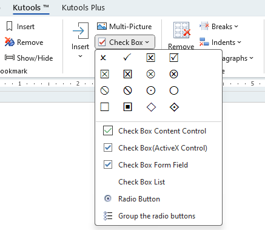Screen dimensions: 265x230
Task: Insert the thin boxed X symbol
Action: [x=104, y=74]
